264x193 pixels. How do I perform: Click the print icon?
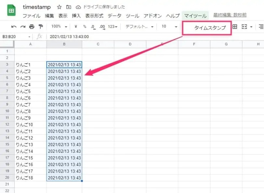coord(32,27)
